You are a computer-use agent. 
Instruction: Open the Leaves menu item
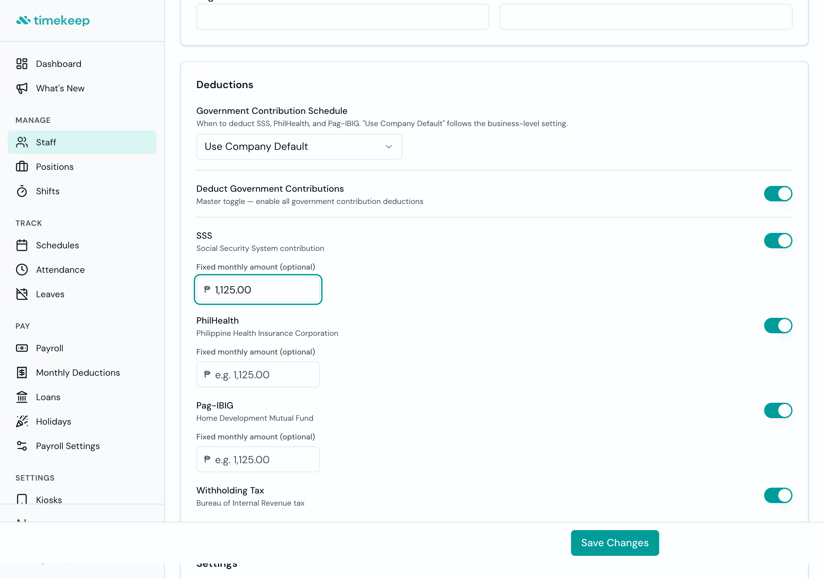[x=50, y=294]
